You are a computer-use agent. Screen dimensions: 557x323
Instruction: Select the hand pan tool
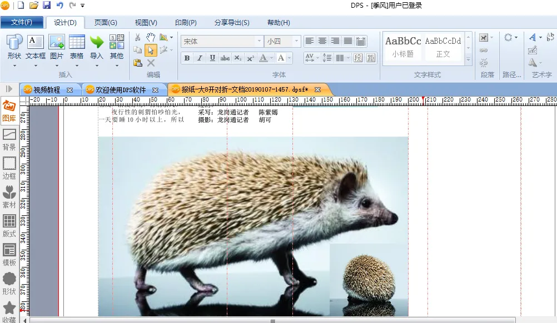[151, 37]
